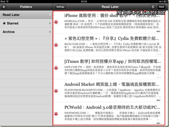Open article titled PCWorld Android 3.0
The image size is (169, 127).
112,107
